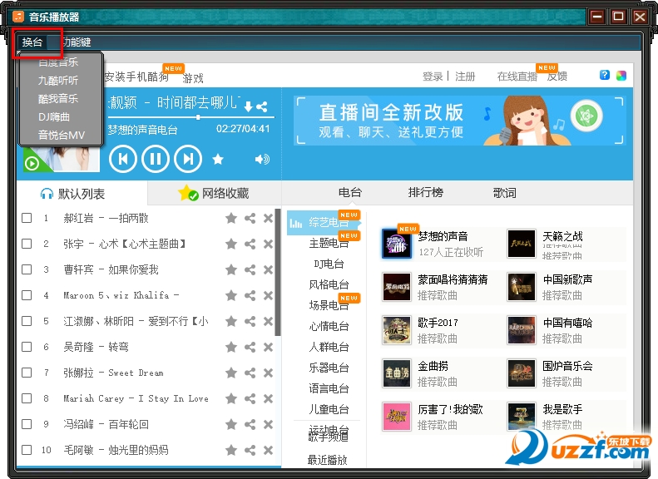Open the 排行榜 tab
This screenshot has height=479, width=658.
pos(425,193)
